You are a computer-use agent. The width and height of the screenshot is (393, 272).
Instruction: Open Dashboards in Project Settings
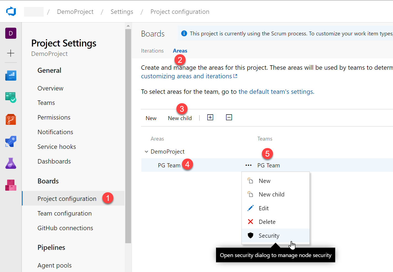tap(54, 161)
